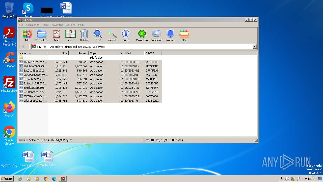Open CCleaner desktop shortcut
323x182 pixels.
coord(9,60)
